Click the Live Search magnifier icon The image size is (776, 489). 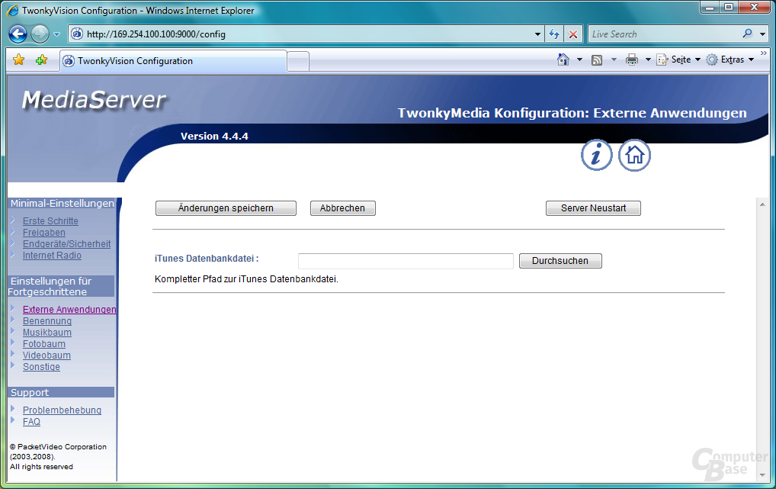pyautogui.click(x=747, y=34)
